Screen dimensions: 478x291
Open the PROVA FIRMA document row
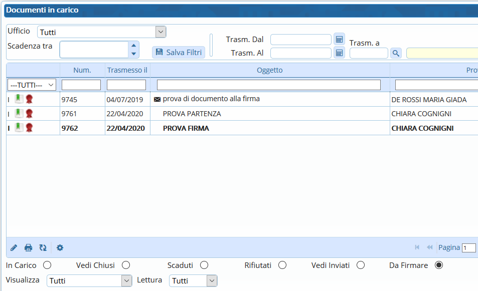186,128
